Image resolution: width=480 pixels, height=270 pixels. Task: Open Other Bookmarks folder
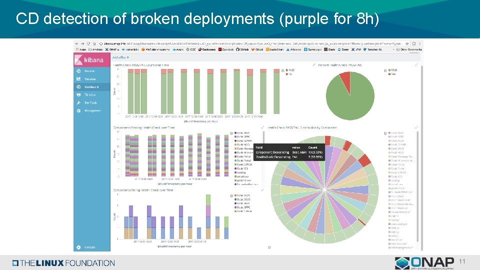(x=409, y=49)
